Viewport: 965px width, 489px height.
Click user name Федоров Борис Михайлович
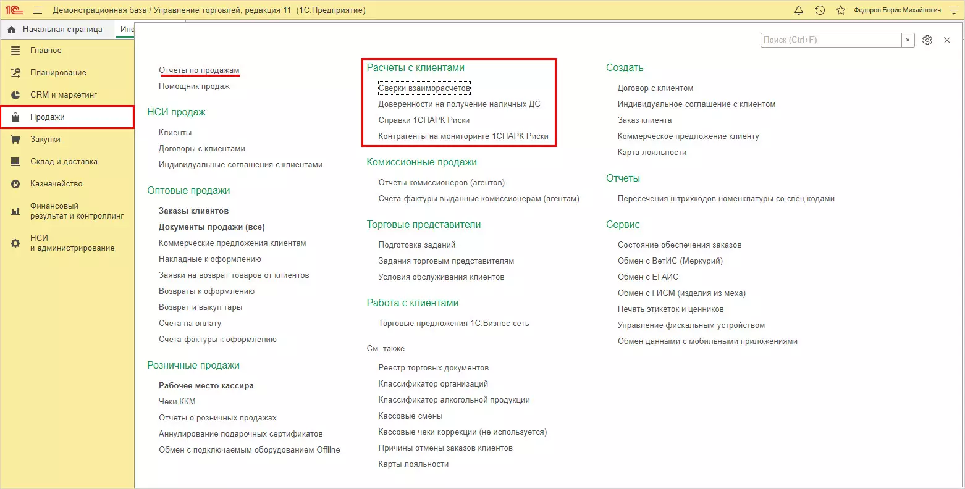pyautogui.click(x=897, y=10)
